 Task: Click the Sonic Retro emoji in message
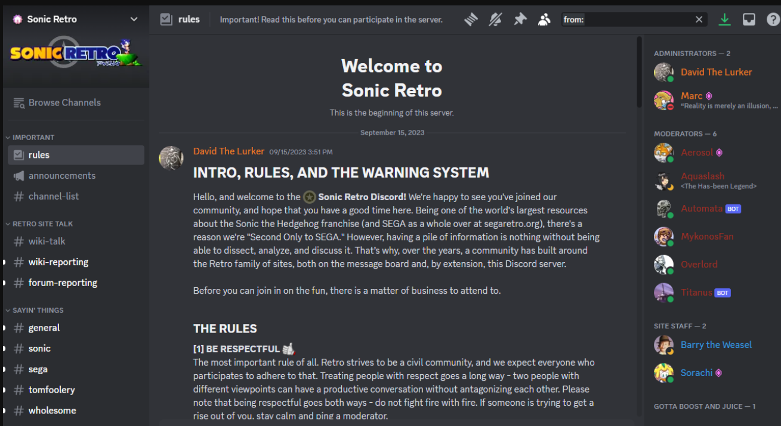pos(309,197)
